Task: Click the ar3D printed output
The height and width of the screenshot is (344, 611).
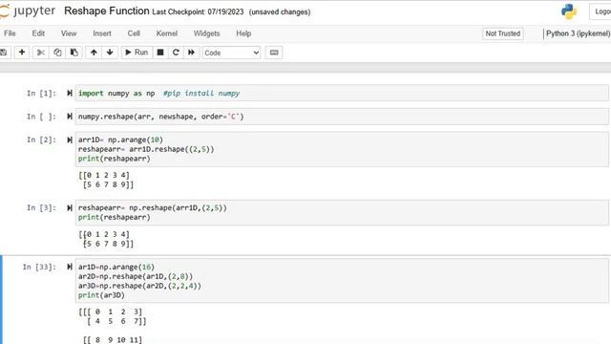Action: pos(113,326)
